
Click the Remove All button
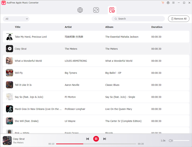[179, 19]
